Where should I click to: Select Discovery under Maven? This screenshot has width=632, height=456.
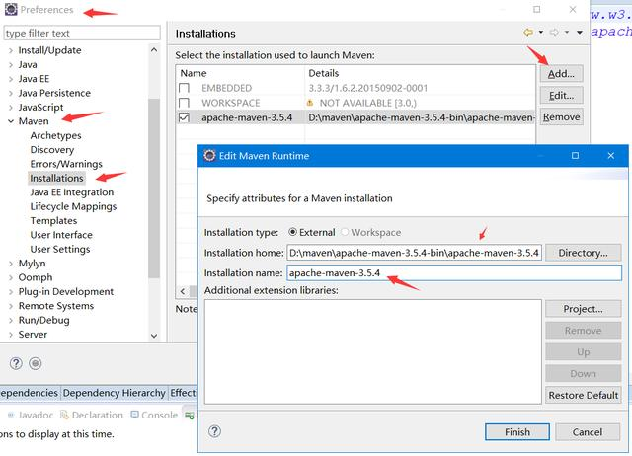point(52,150)
